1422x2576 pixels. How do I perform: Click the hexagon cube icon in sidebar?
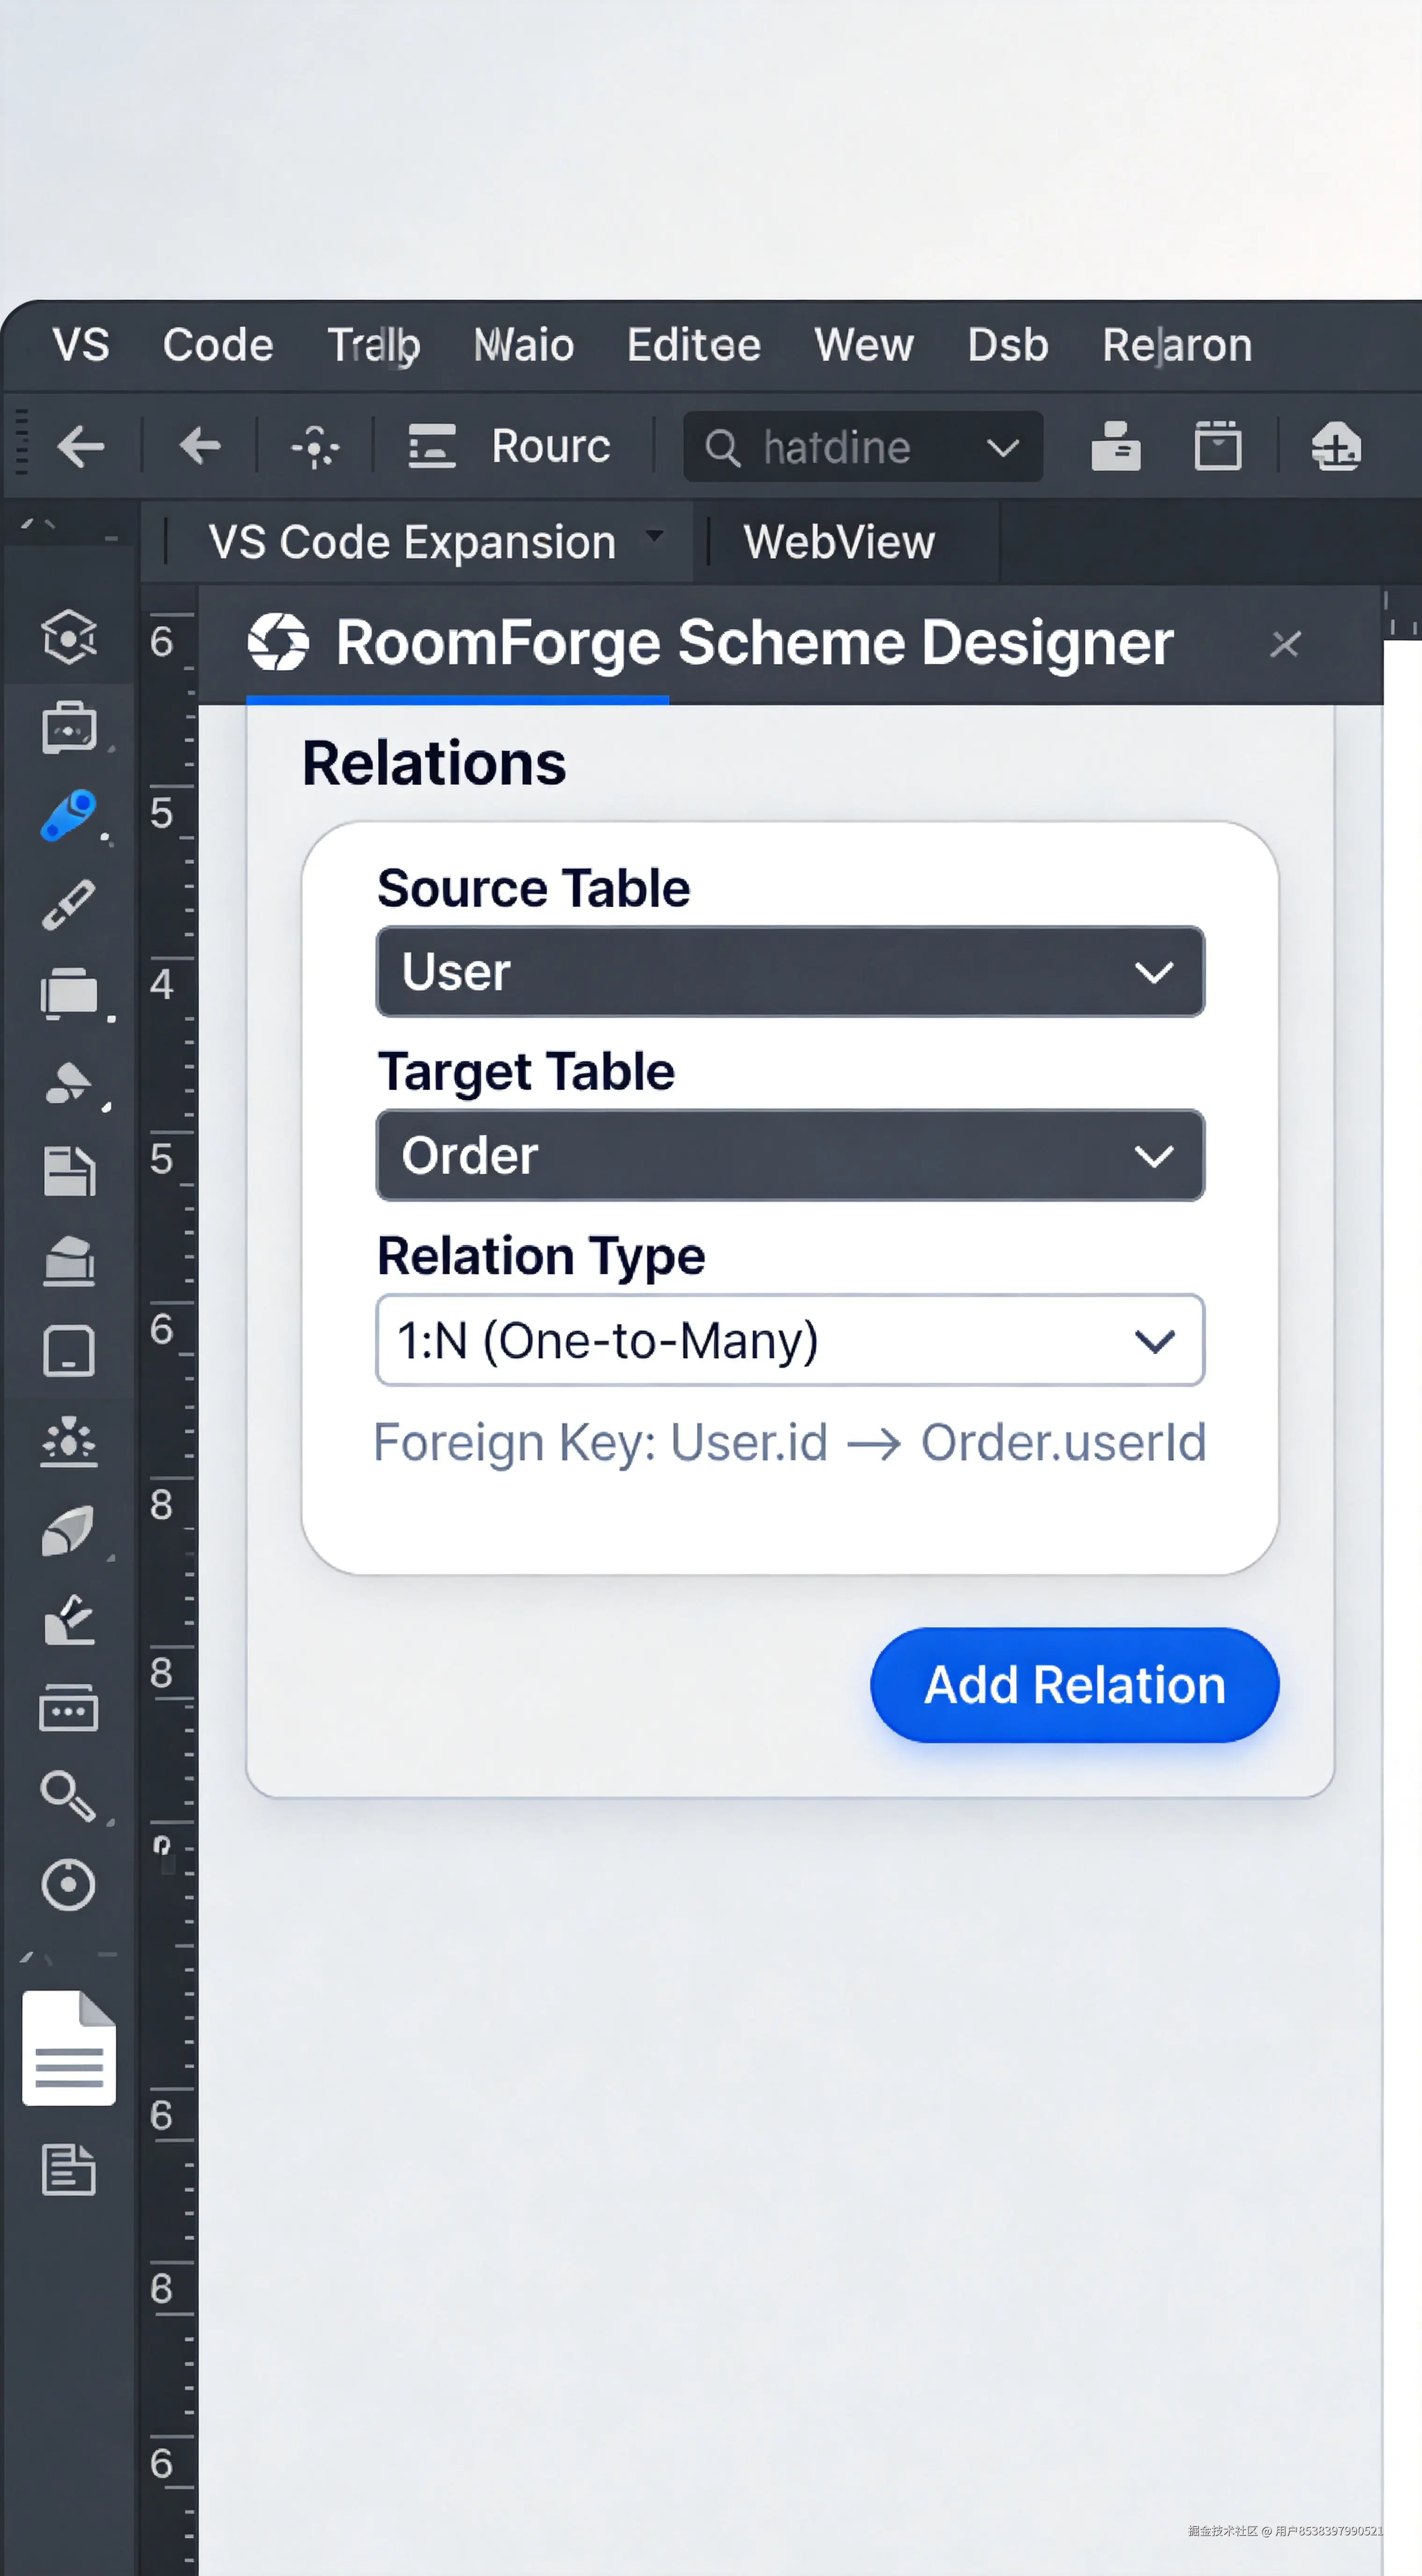point(69,636)
